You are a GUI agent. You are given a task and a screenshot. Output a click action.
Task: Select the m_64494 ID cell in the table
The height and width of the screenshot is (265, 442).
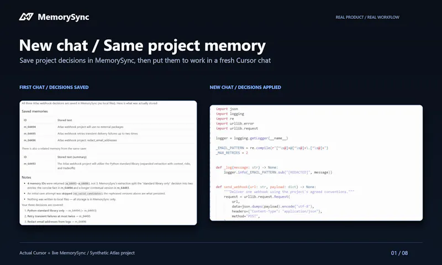pos(30,127)
